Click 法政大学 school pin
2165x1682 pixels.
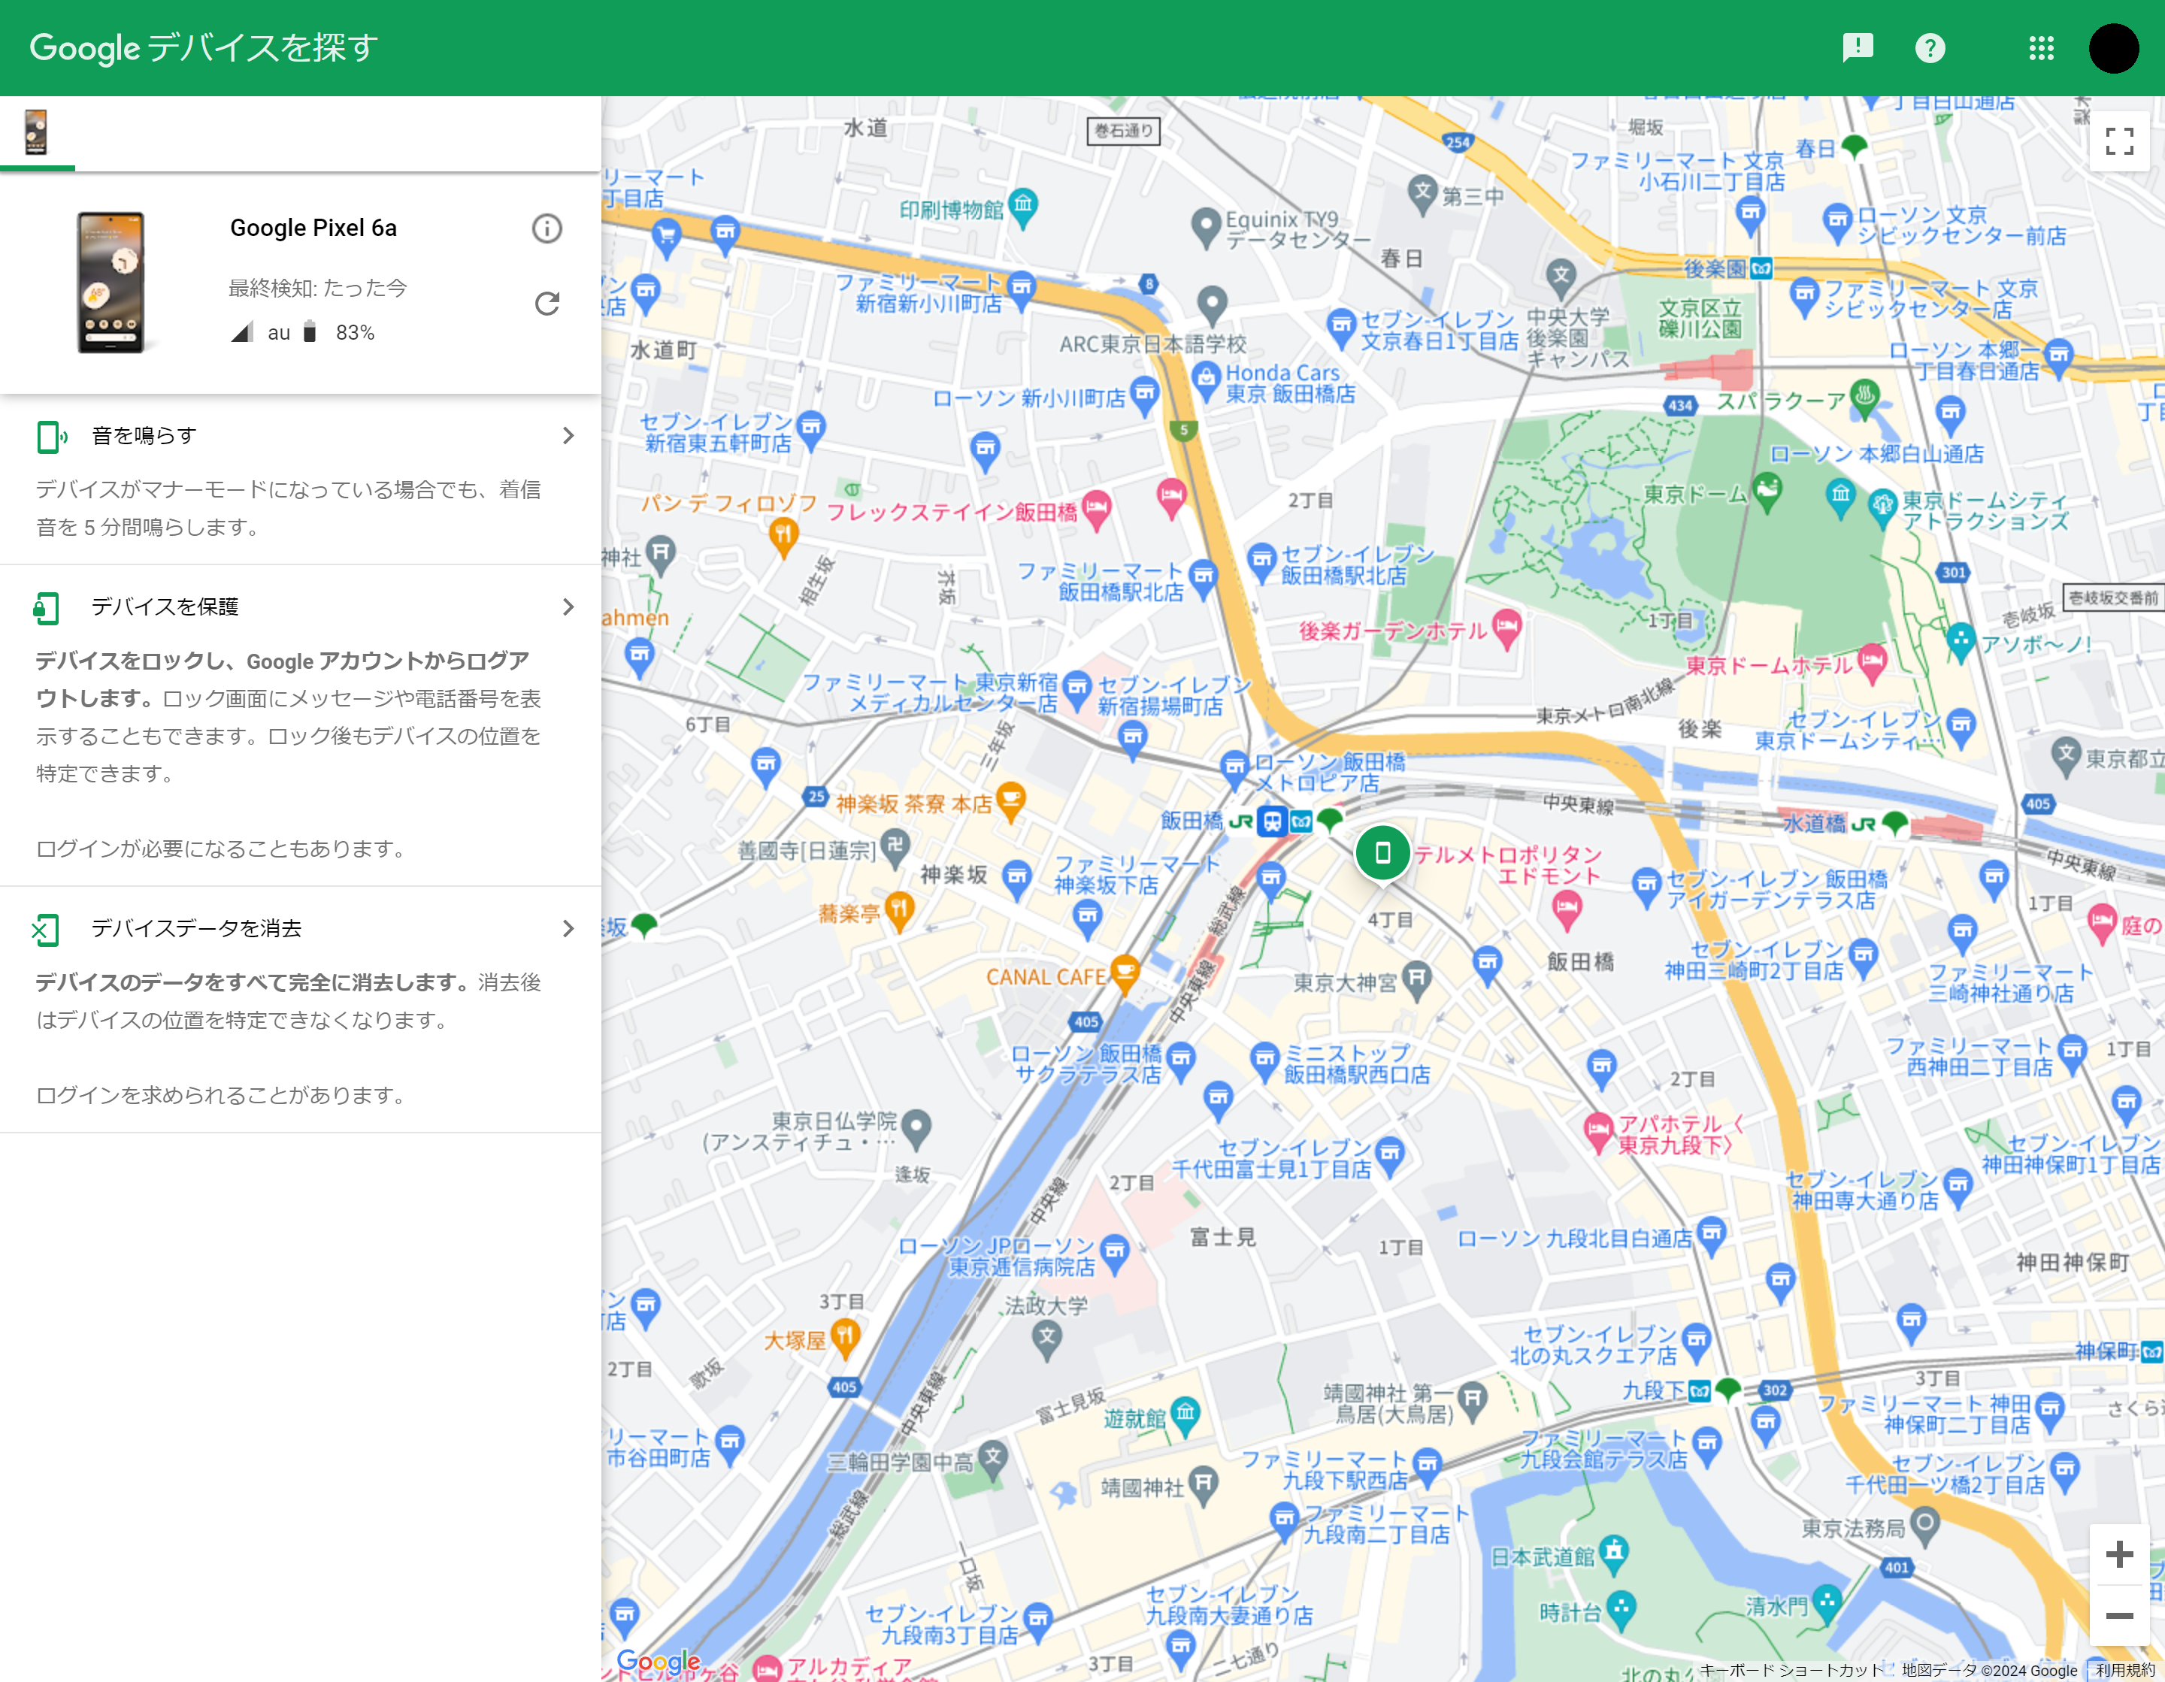[1047, 1339]
